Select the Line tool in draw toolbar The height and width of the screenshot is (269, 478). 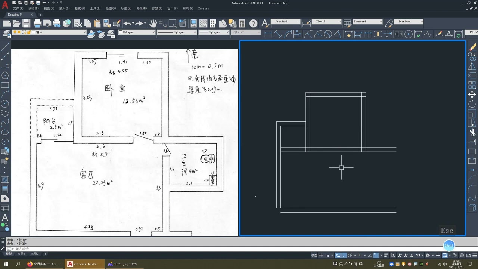pyautogui.click(x=5, y=47)
